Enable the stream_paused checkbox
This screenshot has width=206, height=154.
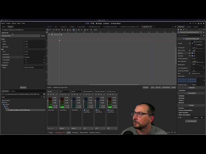point(192,58)
